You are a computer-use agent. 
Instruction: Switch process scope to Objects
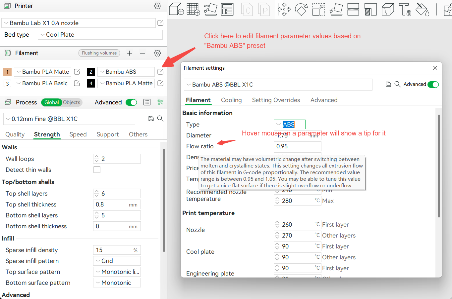(72, 102)
